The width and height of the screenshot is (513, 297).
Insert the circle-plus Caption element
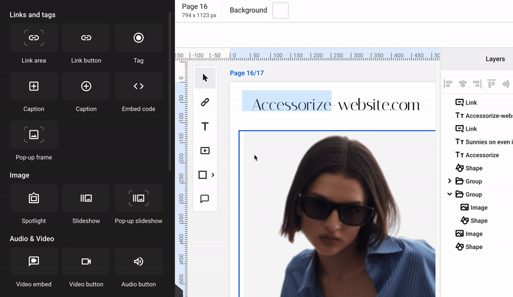[86, 86]
